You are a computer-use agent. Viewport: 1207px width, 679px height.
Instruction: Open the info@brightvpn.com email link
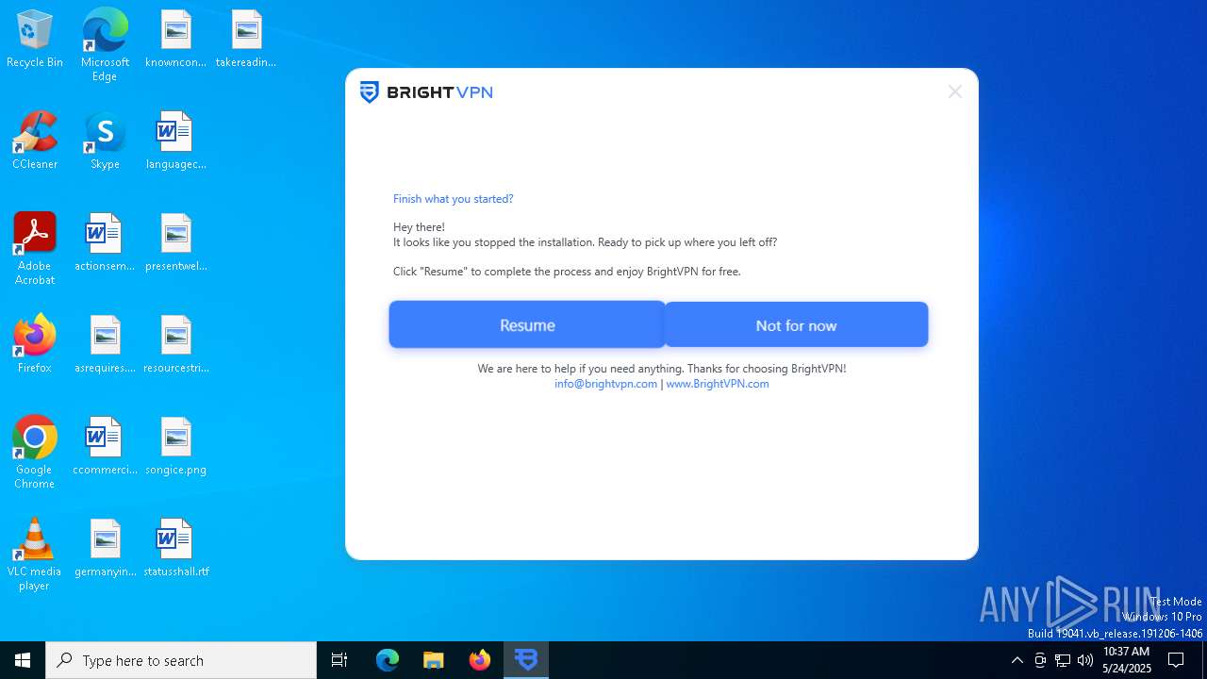click(605, 384)
